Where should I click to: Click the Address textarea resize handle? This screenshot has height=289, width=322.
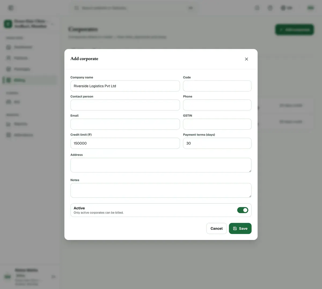tap(250, 171)
